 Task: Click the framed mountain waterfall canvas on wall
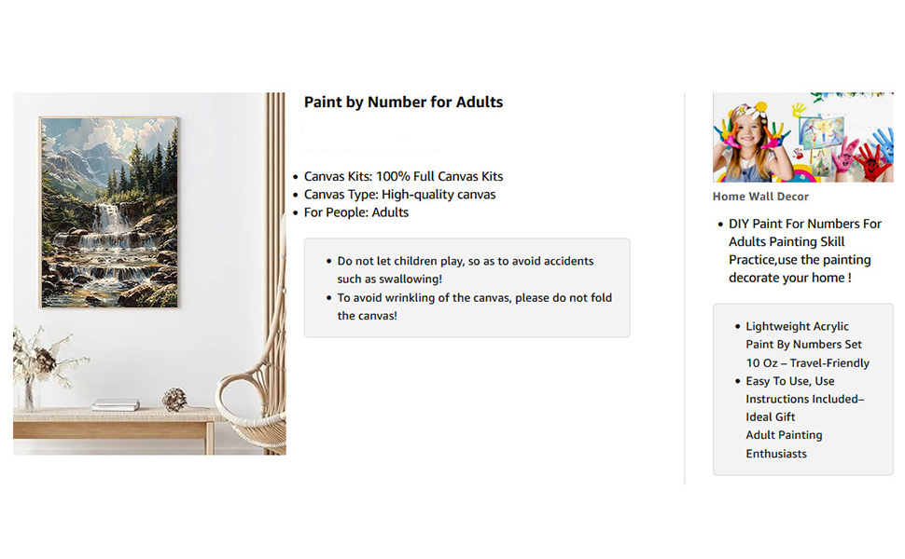tap(109, 212)
